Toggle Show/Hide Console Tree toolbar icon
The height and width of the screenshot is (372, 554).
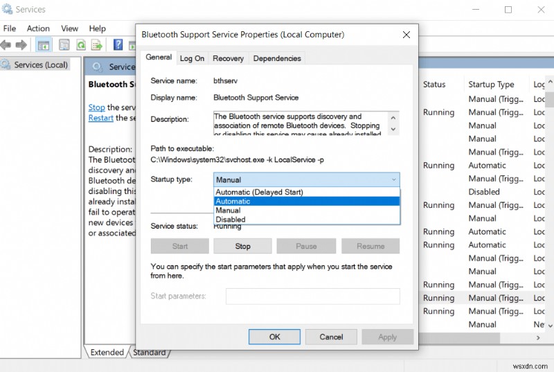click(44, 45)
